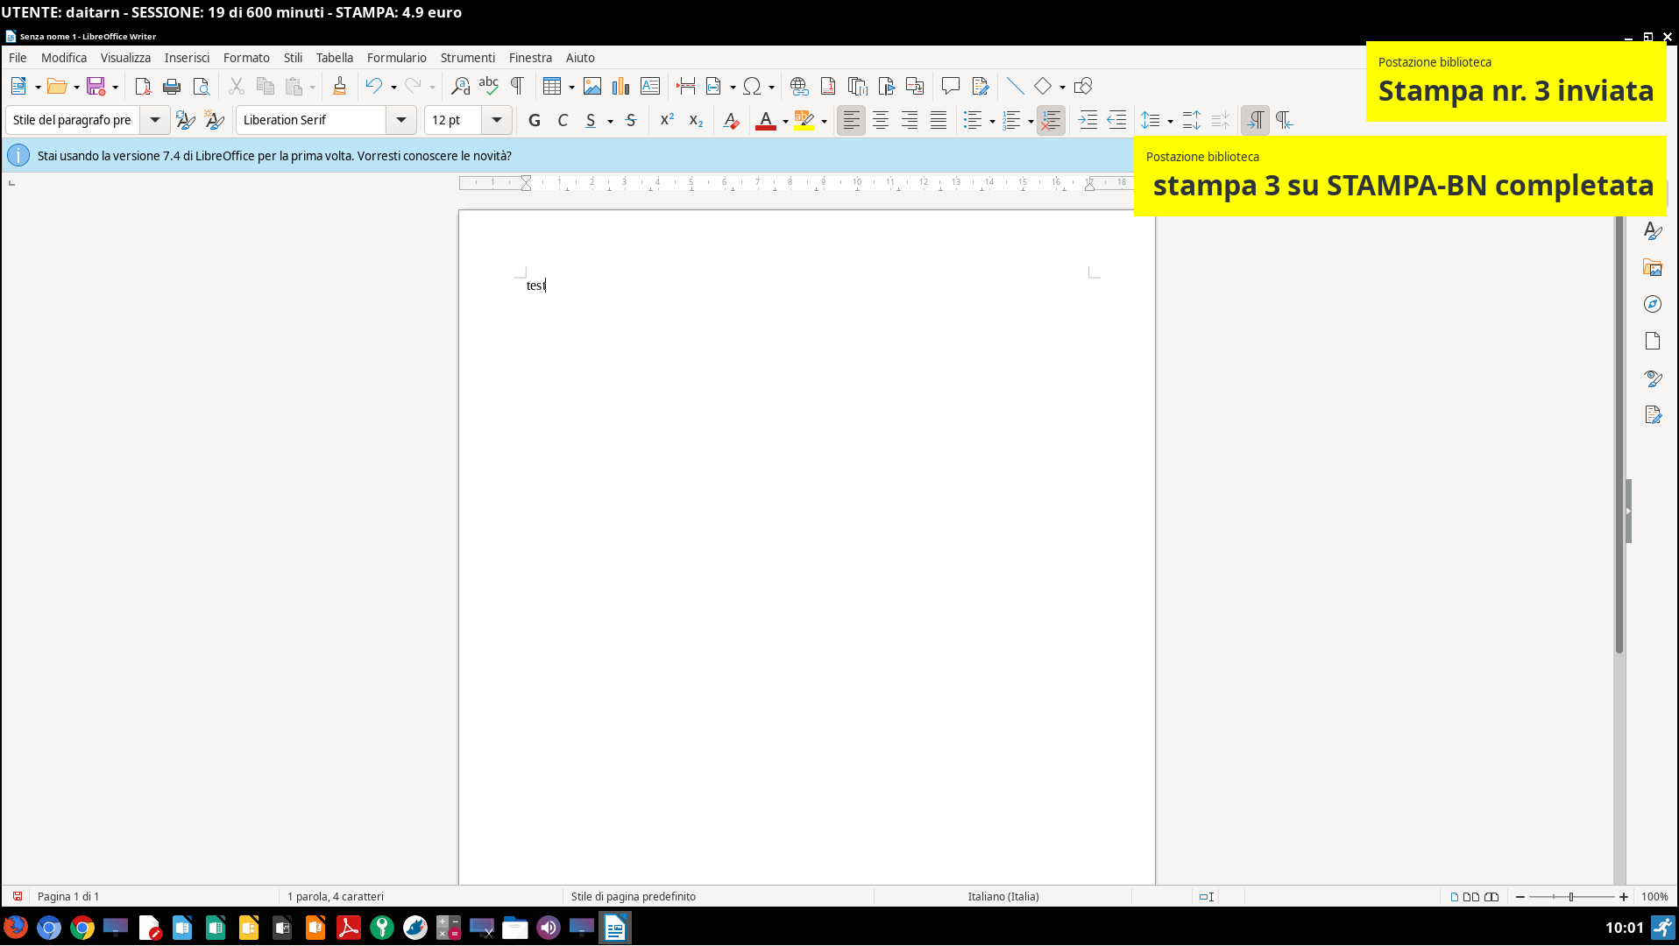Click Italiano (Italia) language in status bar
This screenshot has width=1679, height=946.
(1003, 896)
